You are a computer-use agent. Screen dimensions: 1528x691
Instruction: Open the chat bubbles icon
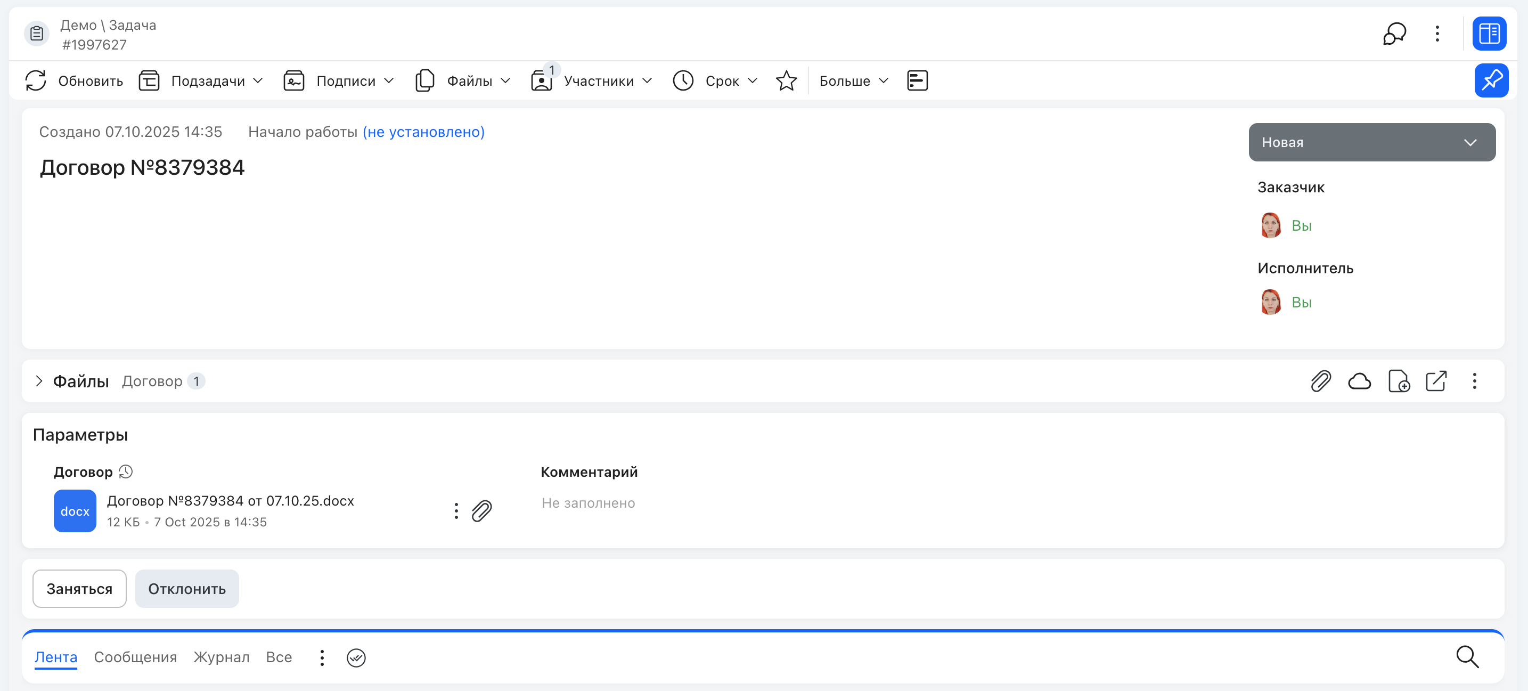coord(1394,34)
